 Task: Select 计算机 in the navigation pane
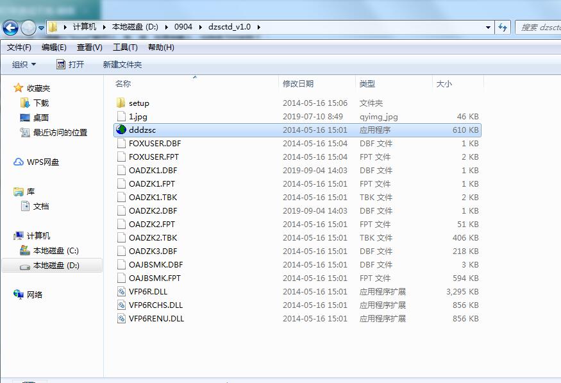[38, 236]
